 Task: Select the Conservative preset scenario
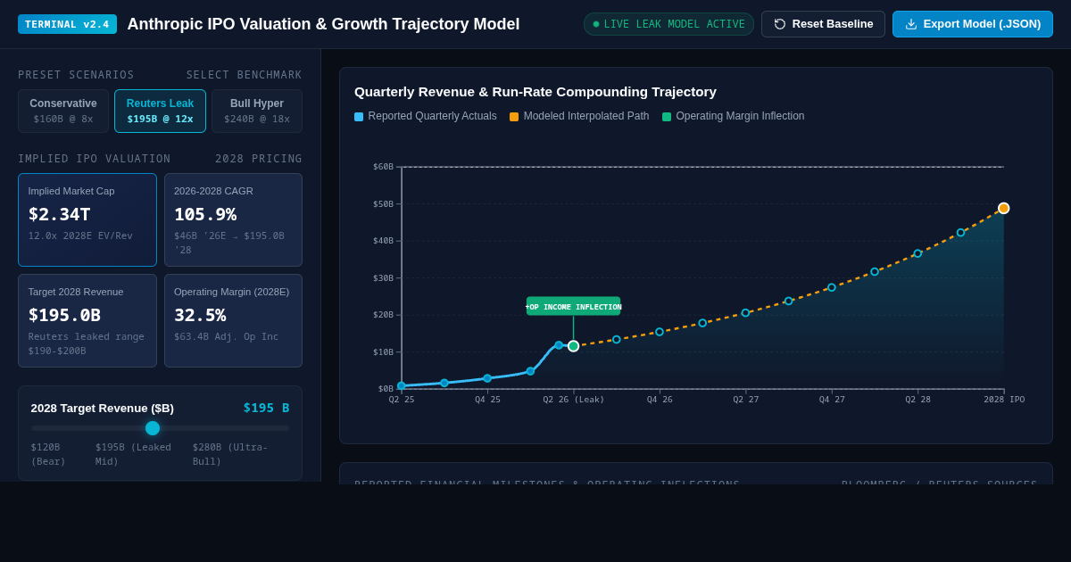pyautogui.click(x=63, y=111)
